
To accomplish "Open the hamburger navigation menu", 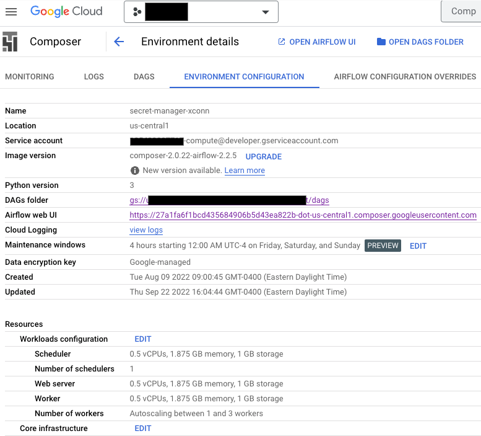I will [11, 12].
